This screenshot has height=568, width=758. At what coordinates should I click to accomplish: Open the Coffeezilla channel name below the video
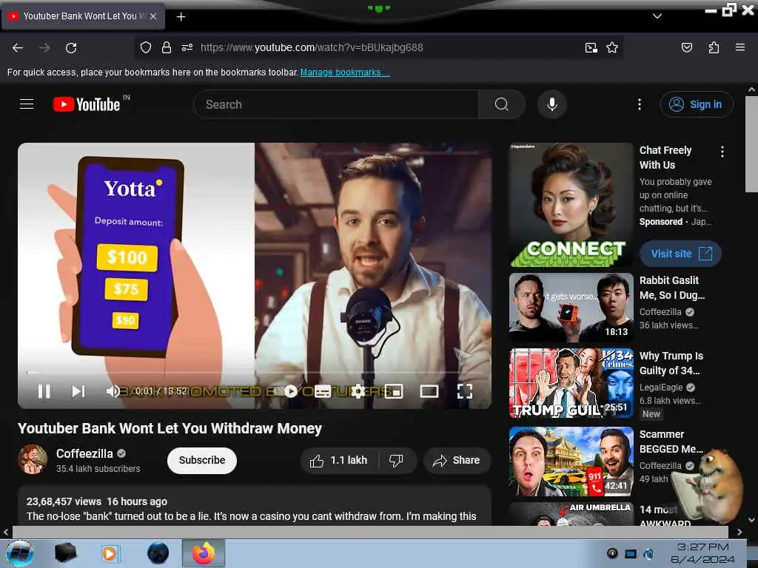[84, 453]
